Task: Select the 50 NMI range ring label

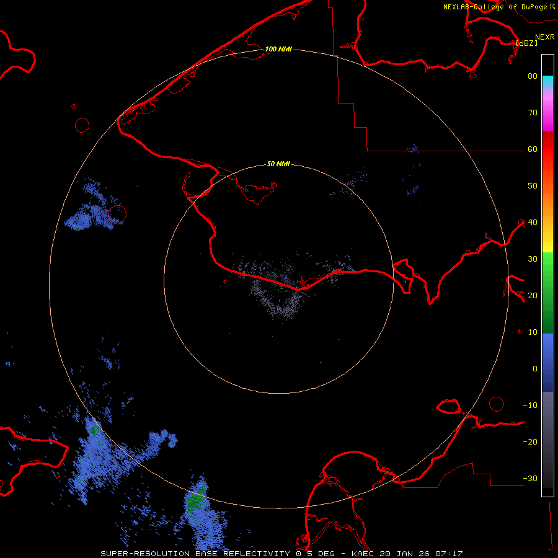Action: click(x=278, y=164)
